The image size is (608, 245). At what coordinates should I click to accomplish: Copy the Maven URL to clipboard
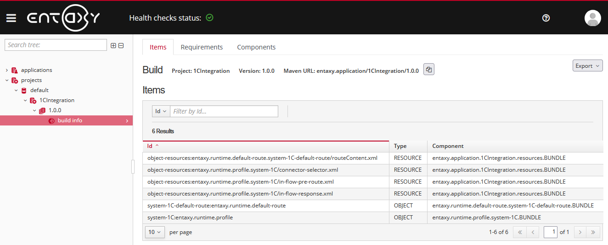coord(428,70)
